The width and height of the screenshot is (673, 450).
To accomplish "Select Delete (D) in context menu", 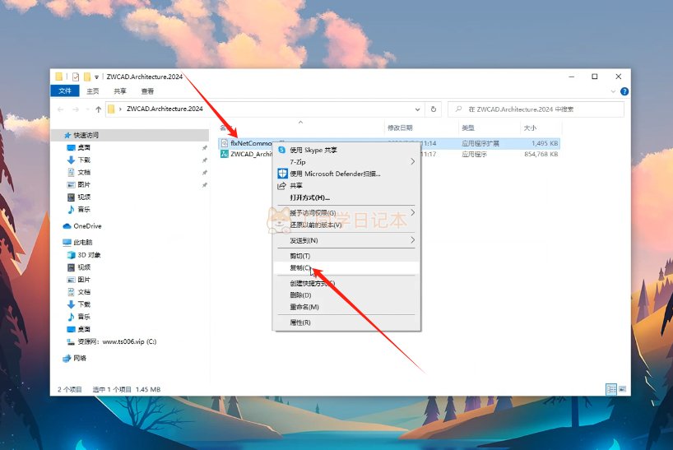I will click(x=346, y=295).
